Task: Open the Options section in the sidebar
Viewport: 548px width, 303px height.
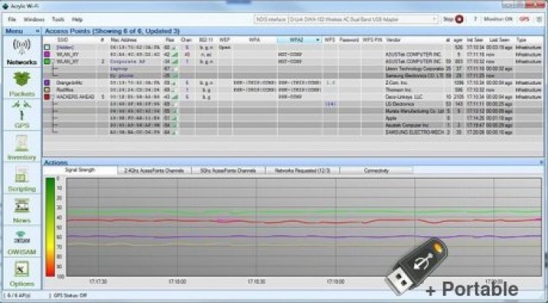Action: (x=22, y=274)
